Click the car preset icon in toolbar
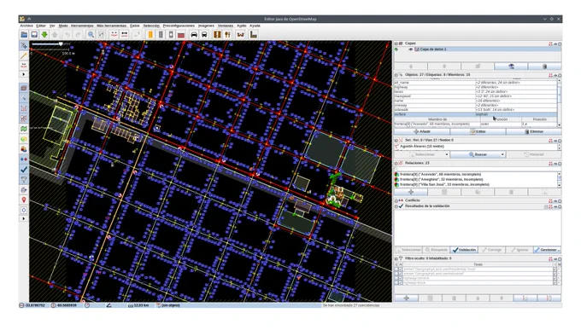 coord(194,34)
